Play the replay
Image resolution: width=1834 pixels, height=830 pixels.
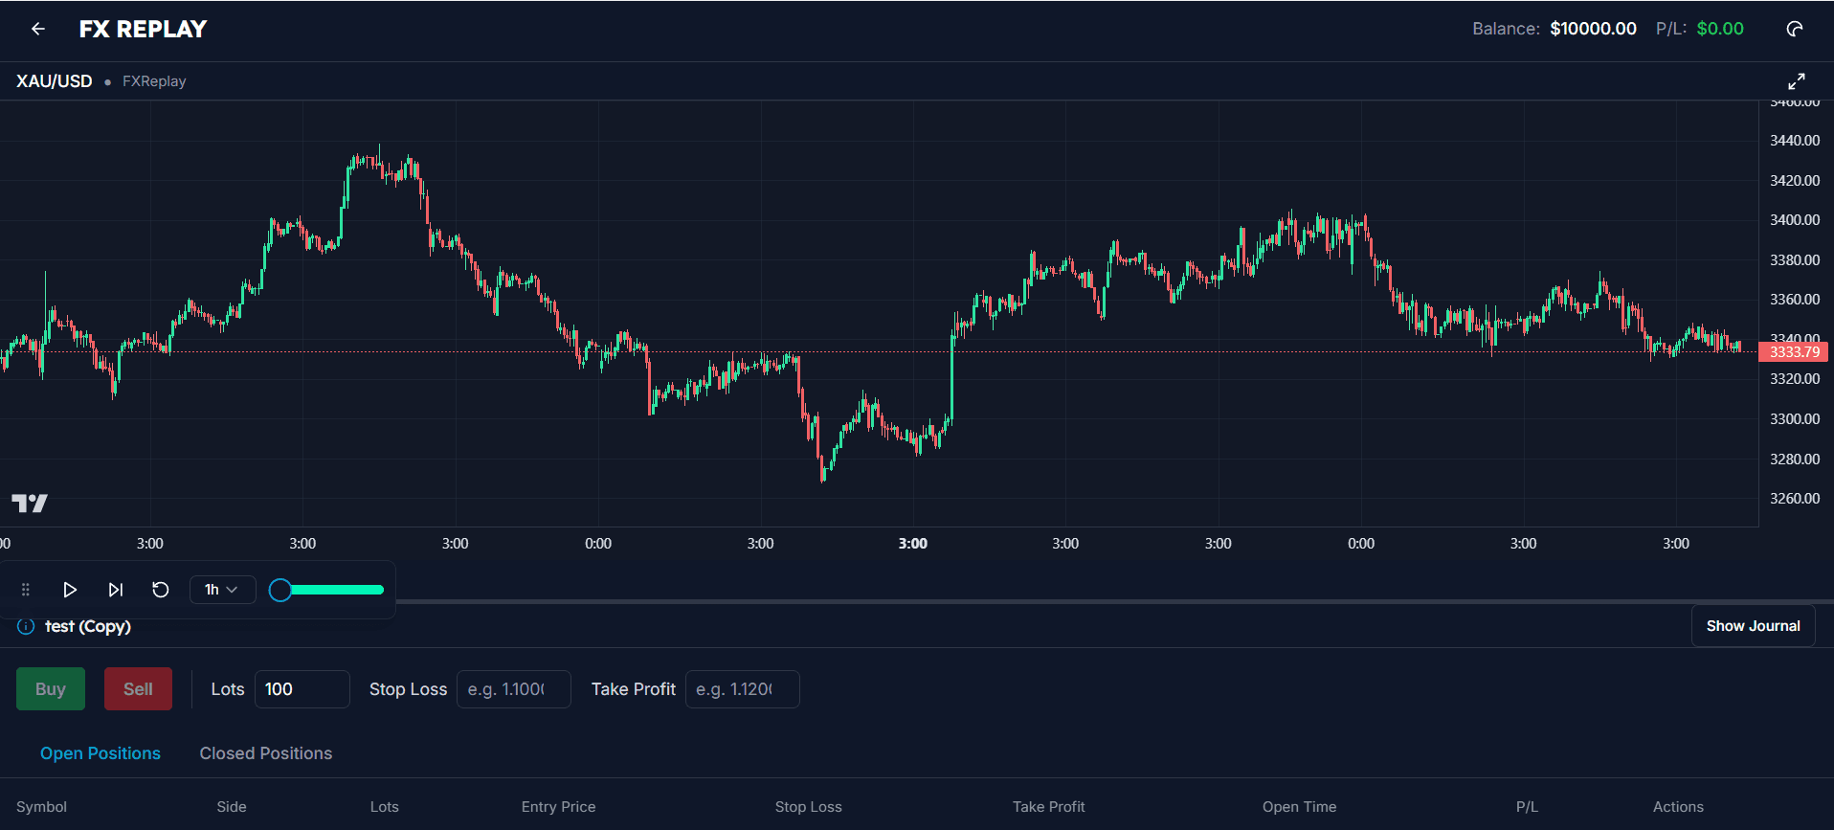coord(70,590)
